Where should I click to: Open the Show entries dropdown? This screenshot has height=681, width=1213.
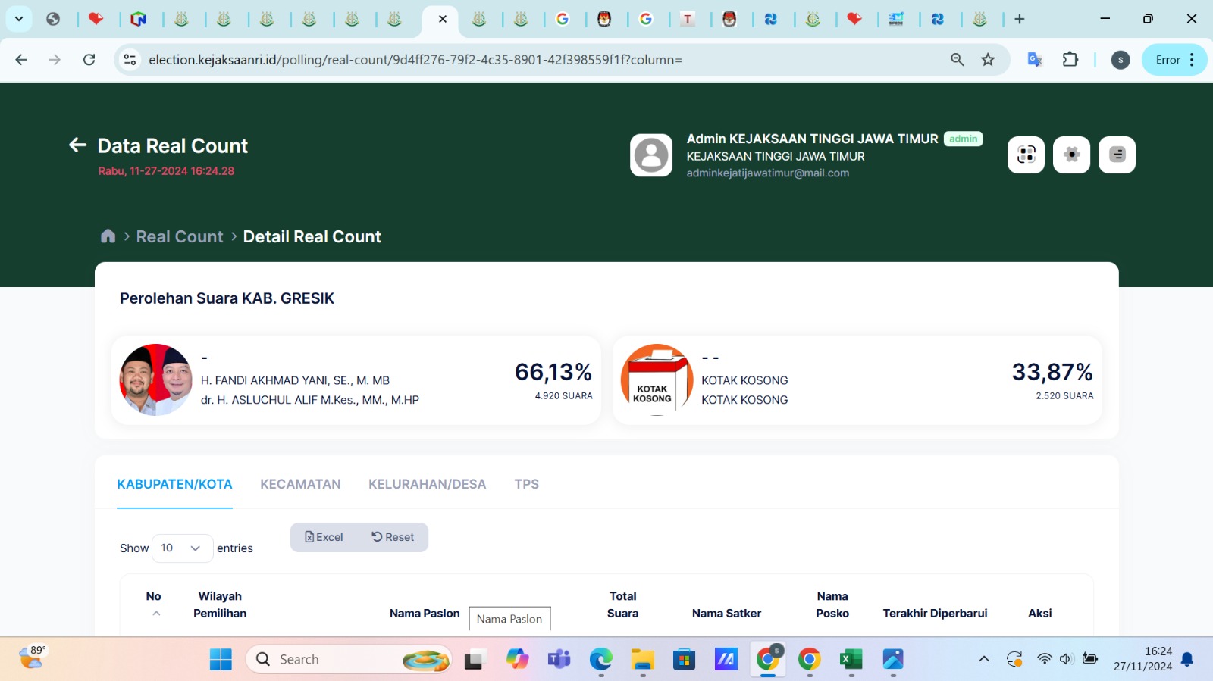coord(182,548)
